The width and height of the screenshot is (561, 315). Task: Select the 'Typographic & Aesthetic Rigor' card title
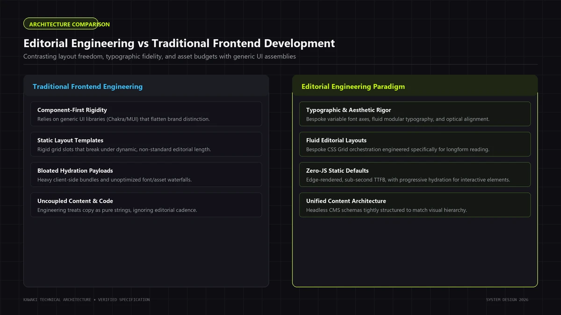click(348, 110)
